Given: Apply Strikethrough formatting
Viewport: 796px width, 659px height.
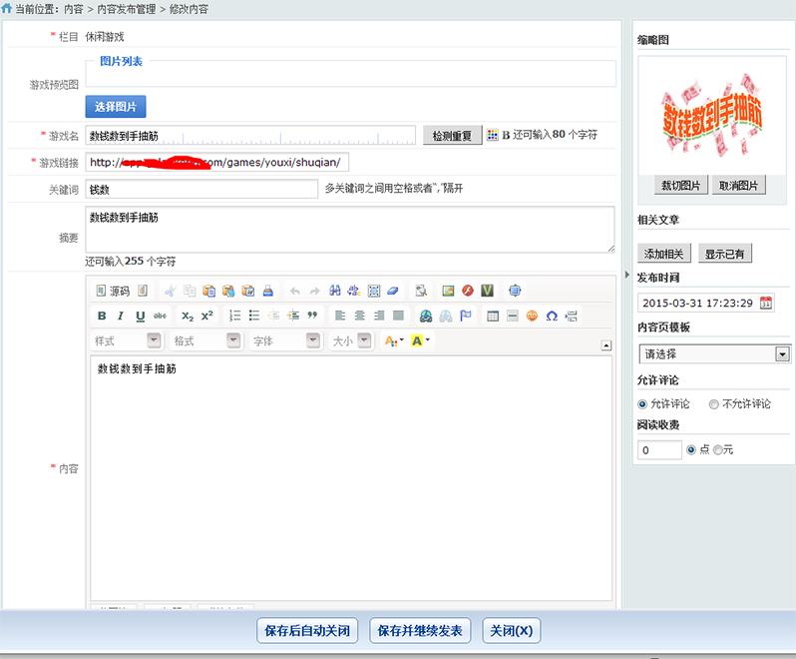Looking at the screenshot, I should (x=160, y=317).
